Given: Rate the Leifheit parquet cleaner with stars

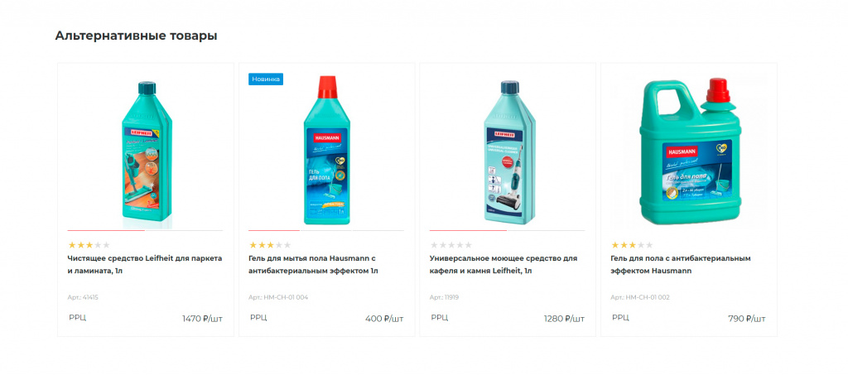Looking at the screenshot, I should pyautogui.click(x=89, y=245).
